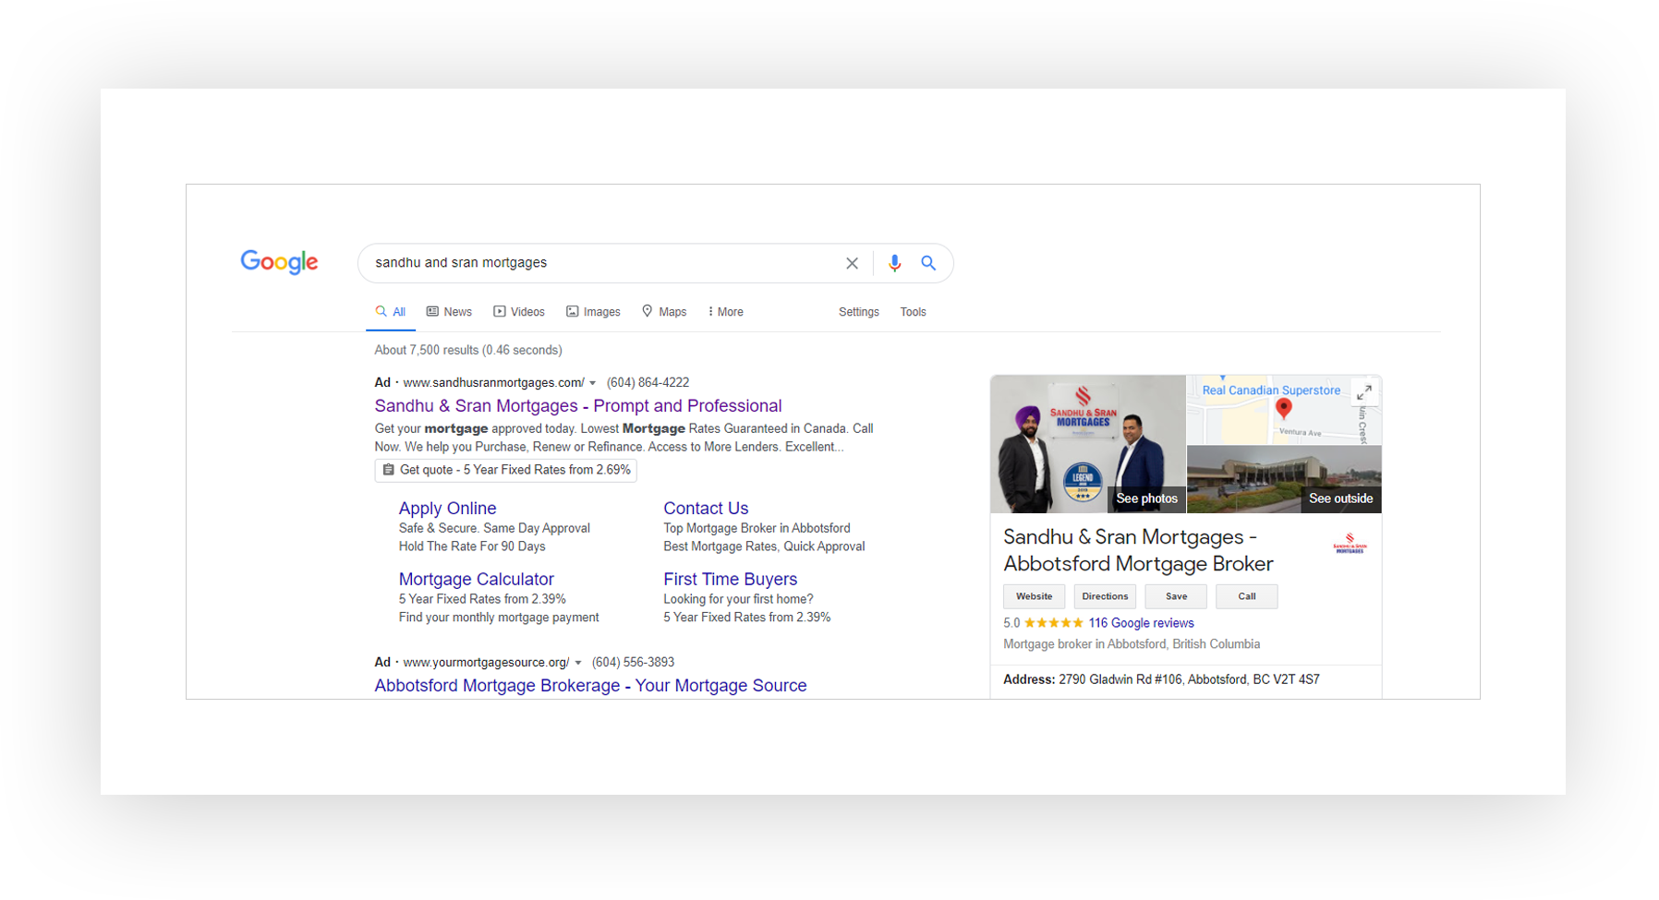Click the Google logo
Image resolution: width=1659 pixels, height=900 pixels.
279,262
